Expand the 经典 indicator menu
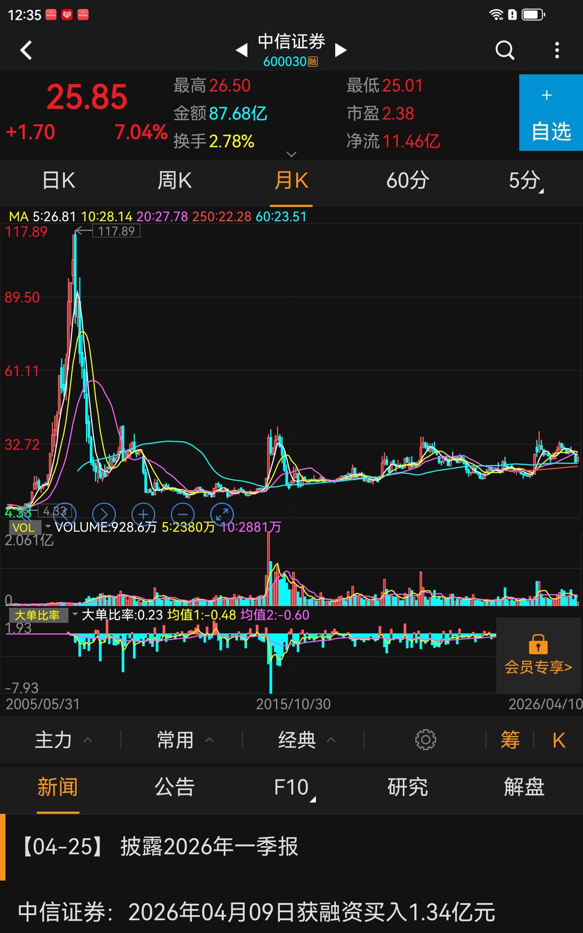 [x=307, y=740]
